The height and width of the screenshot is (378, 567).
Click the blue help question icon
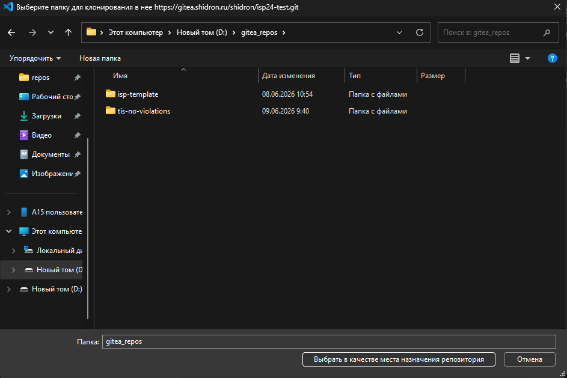point(552,58)
